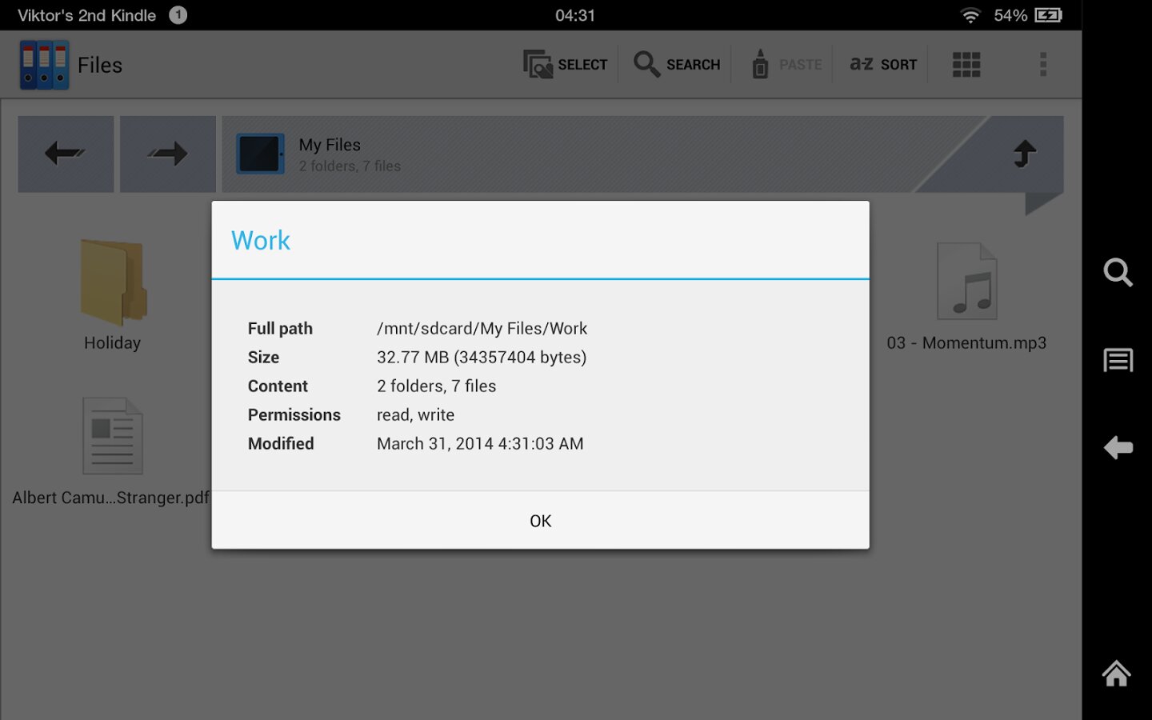Open the Holiday folder

(113, 296)
